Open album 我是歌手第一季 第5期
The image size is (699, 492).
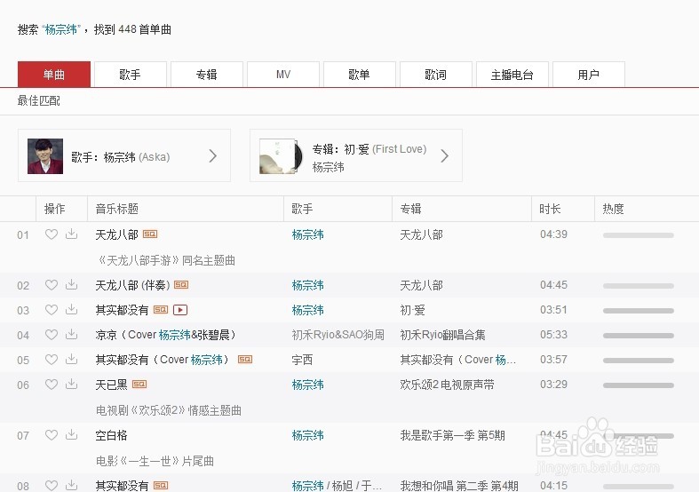[x=452, y=435]
